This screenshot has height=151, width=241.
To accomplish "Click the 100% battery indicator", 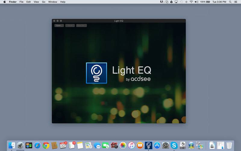I will click(x=205, y=2).
